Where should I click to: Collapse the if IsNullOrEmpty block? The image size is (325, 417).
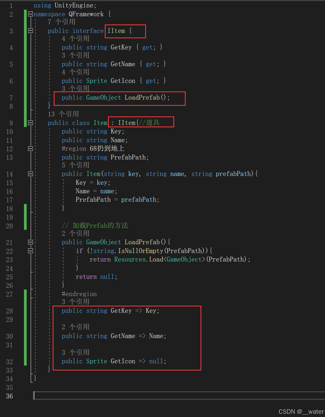click(31, 251)
